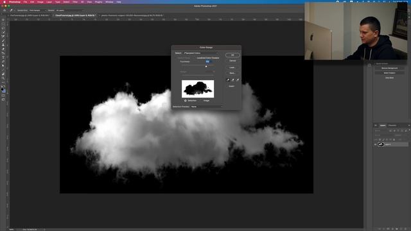Select the Rectangular Marquee tool
The height and width of the screenshot is (231, 411).
tap(3, 24)
